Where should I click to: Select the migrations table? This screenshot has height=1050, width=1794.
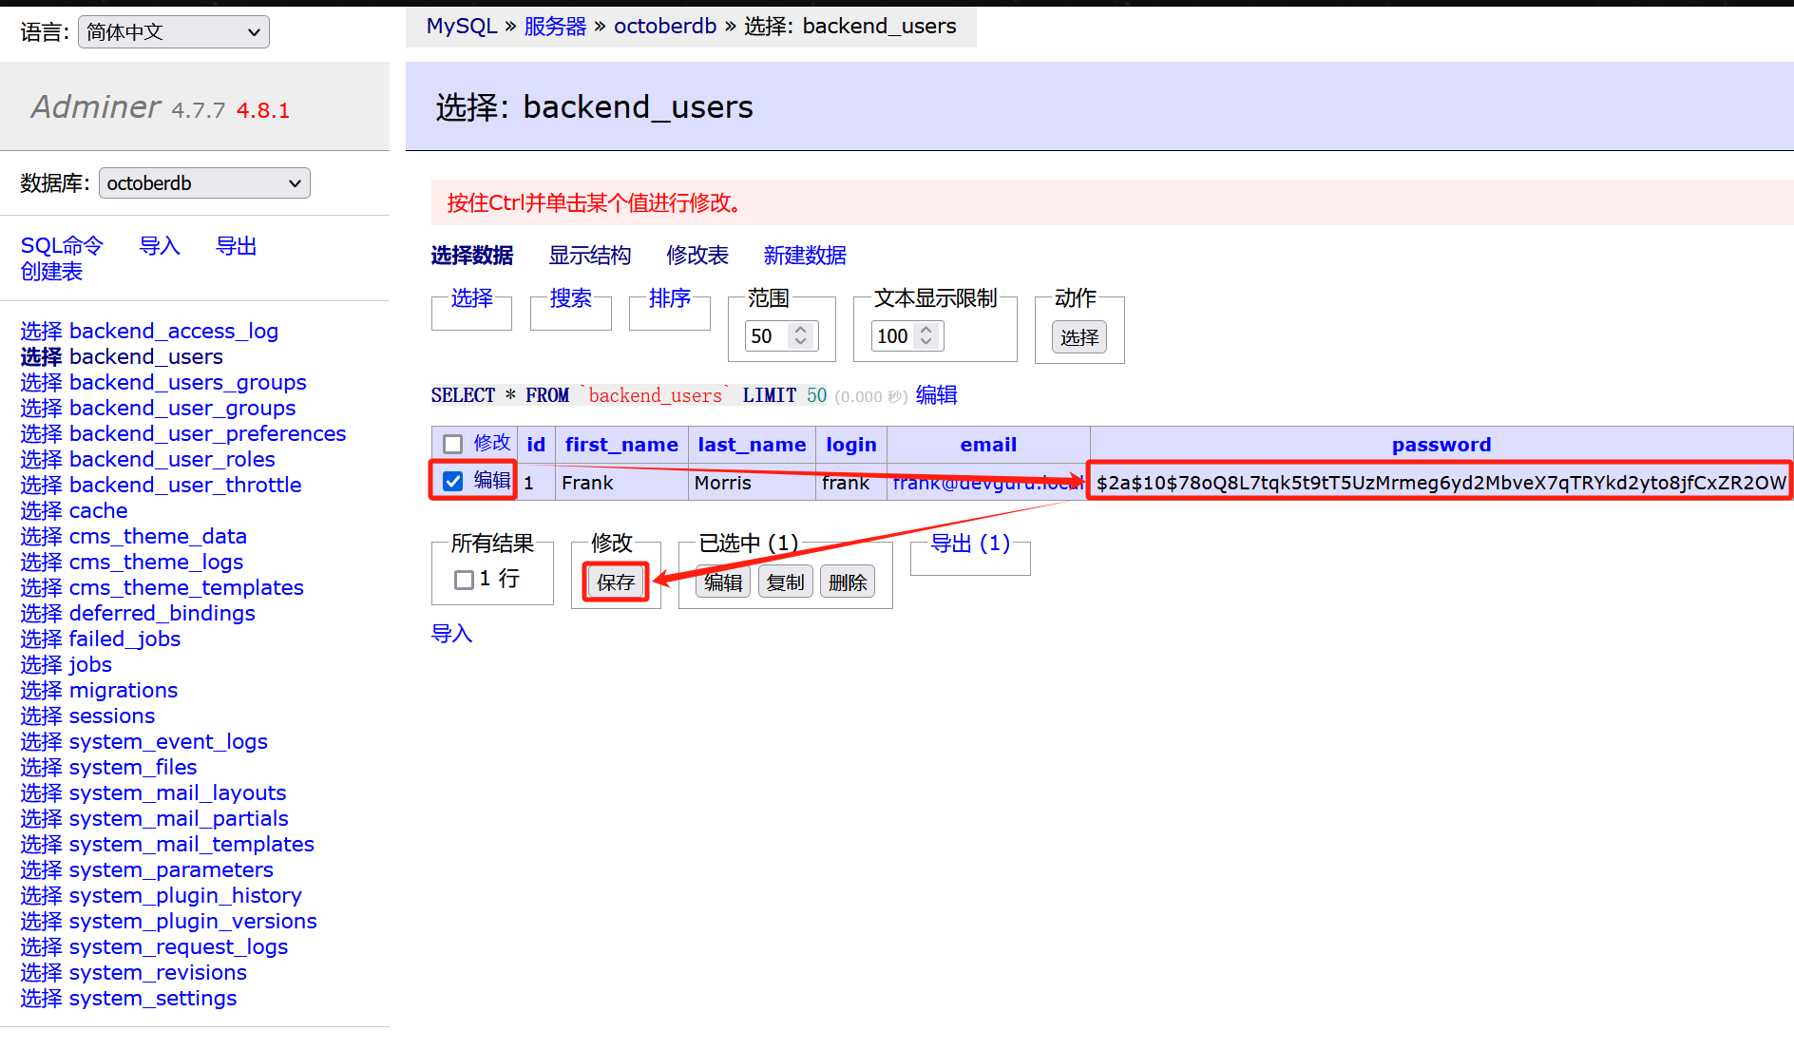(x=123, y=690)
